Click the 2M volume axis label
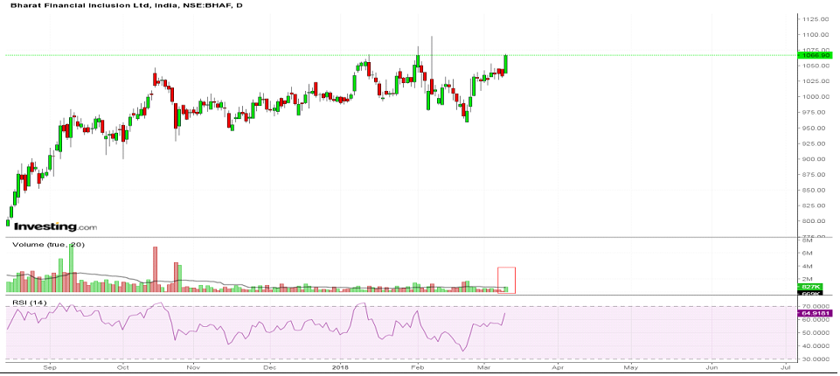 coord(808,280)
